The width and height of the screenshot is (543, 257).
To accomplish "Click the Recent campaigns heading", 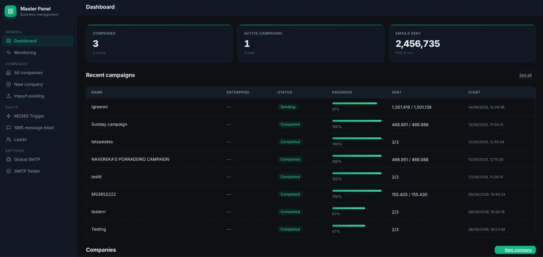I will (x=110, y=75).
